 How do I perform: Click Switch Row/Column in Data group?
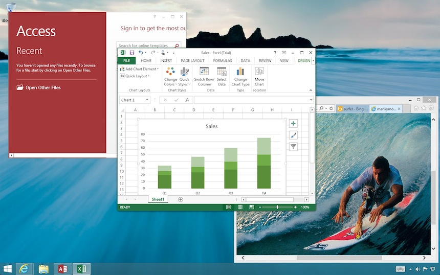[204, 77]
